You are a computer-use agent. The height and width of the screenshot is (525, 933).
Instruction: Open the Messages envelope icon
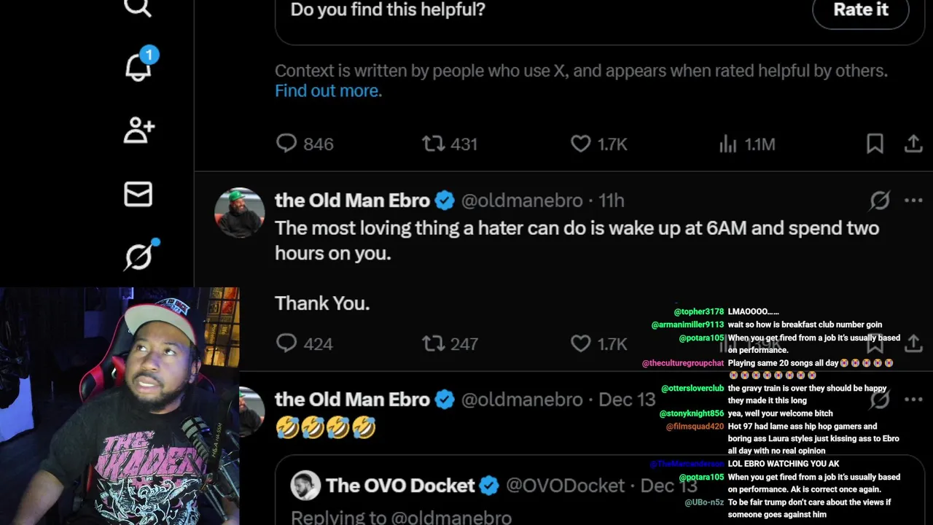[138, 194]
